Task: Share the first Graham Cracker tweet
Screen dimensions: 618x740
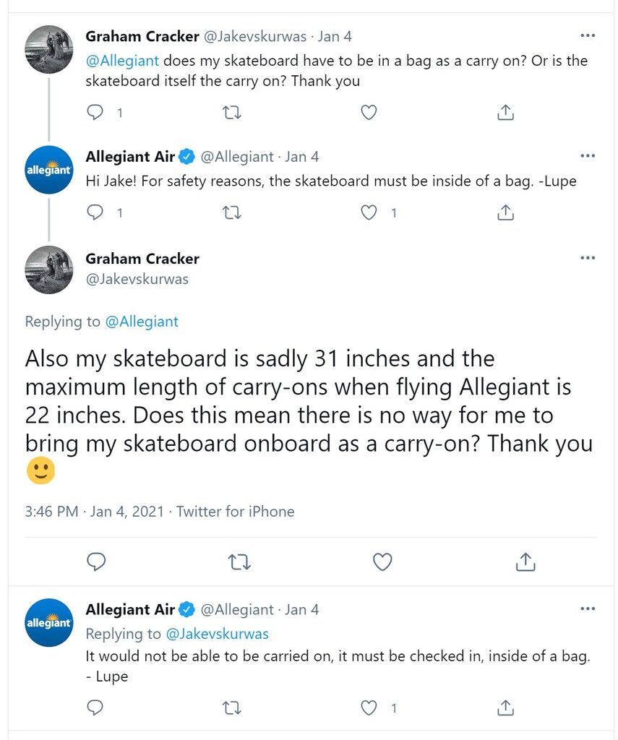Action: pos(506,112)
